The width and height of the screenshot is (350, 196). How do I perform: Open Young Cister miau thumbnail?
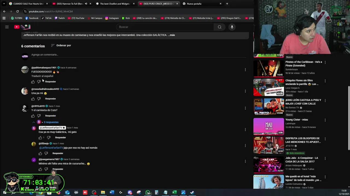coord(269,126)
